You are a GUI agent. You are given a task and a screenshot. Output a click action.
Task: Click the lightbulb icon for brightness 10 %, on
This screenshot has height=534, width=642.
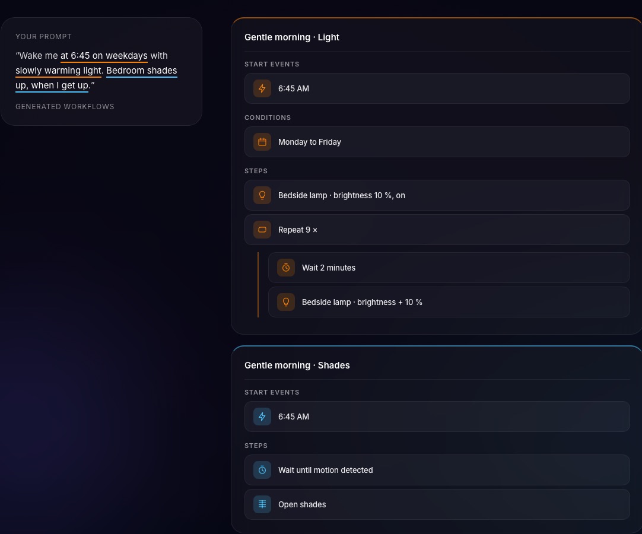(262, 195)
